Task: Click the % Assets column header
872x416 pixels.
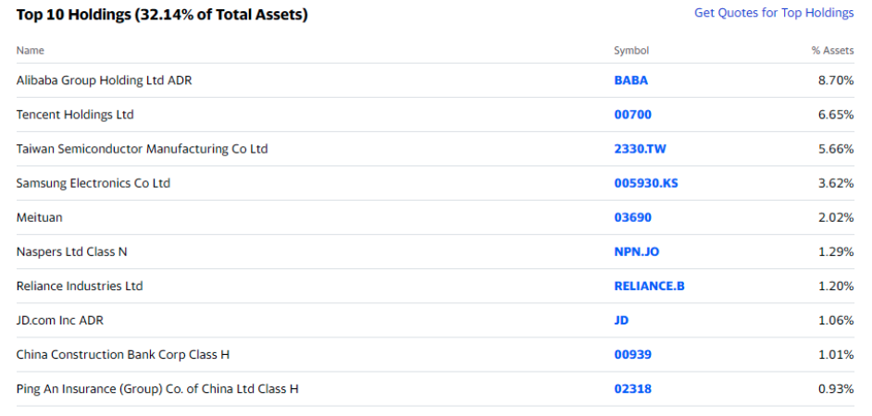Action: click(832, 51)
